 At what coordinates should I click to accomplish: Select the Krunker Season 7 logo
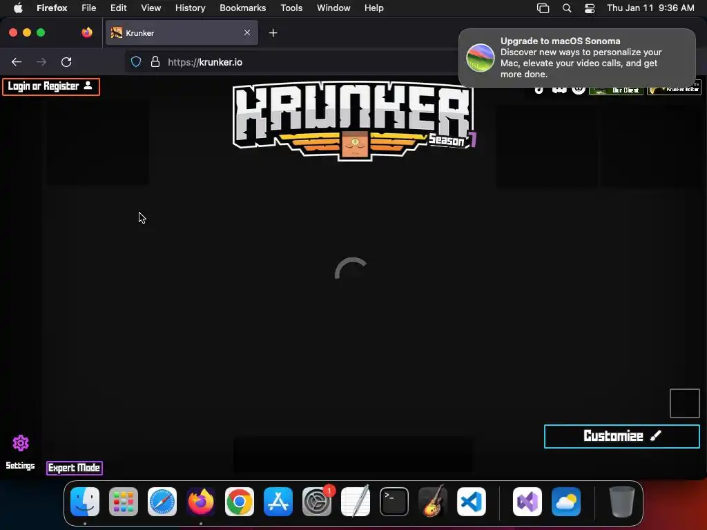pos(354,120)
